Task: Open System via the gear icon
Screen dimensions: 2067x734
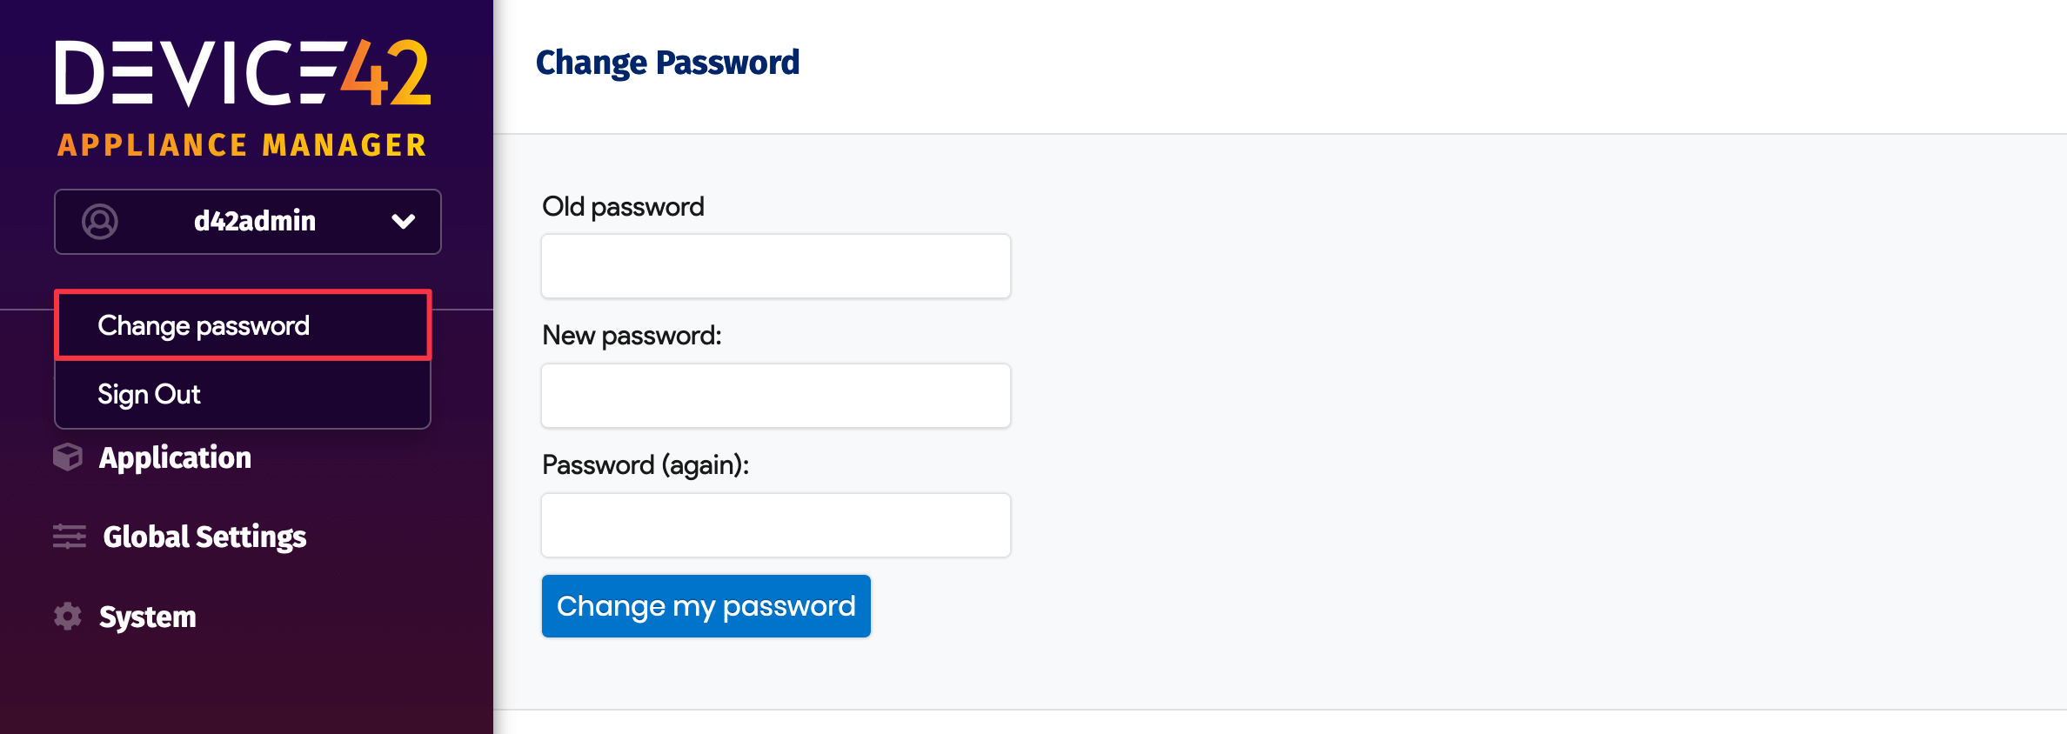Action: 68,617
